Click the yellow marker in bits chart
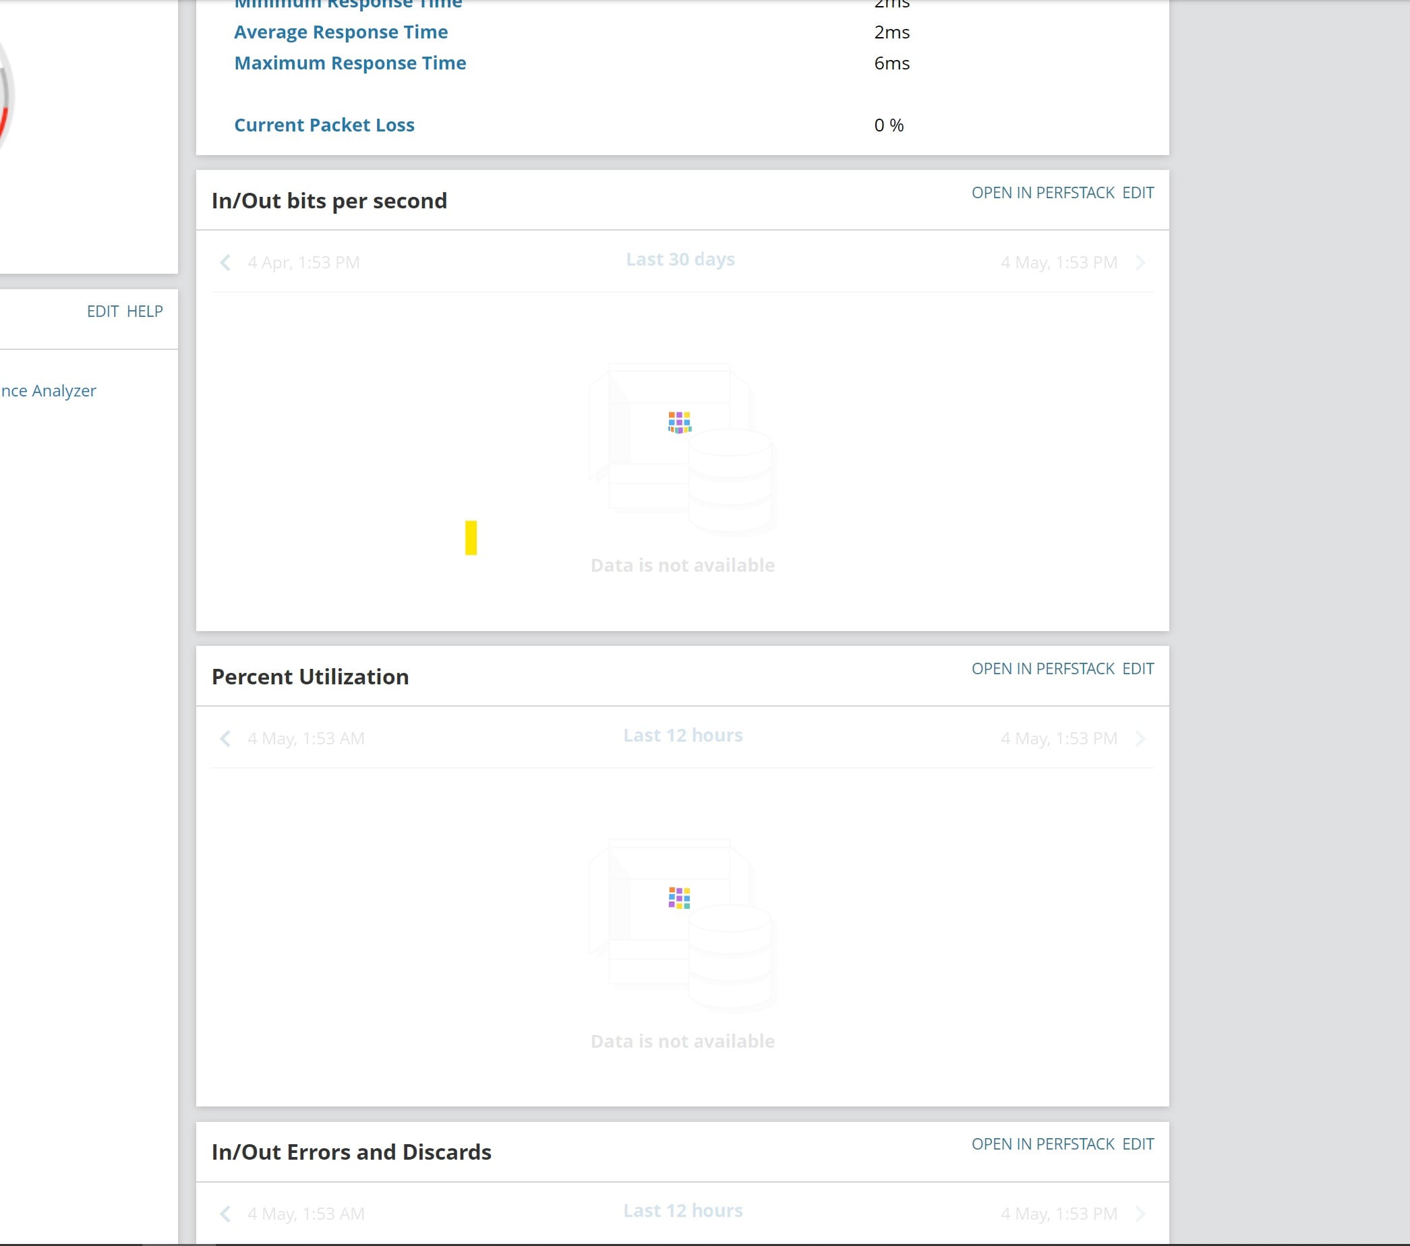The width and height of the screenshot is (1410, 1246). tap(471, 537)
